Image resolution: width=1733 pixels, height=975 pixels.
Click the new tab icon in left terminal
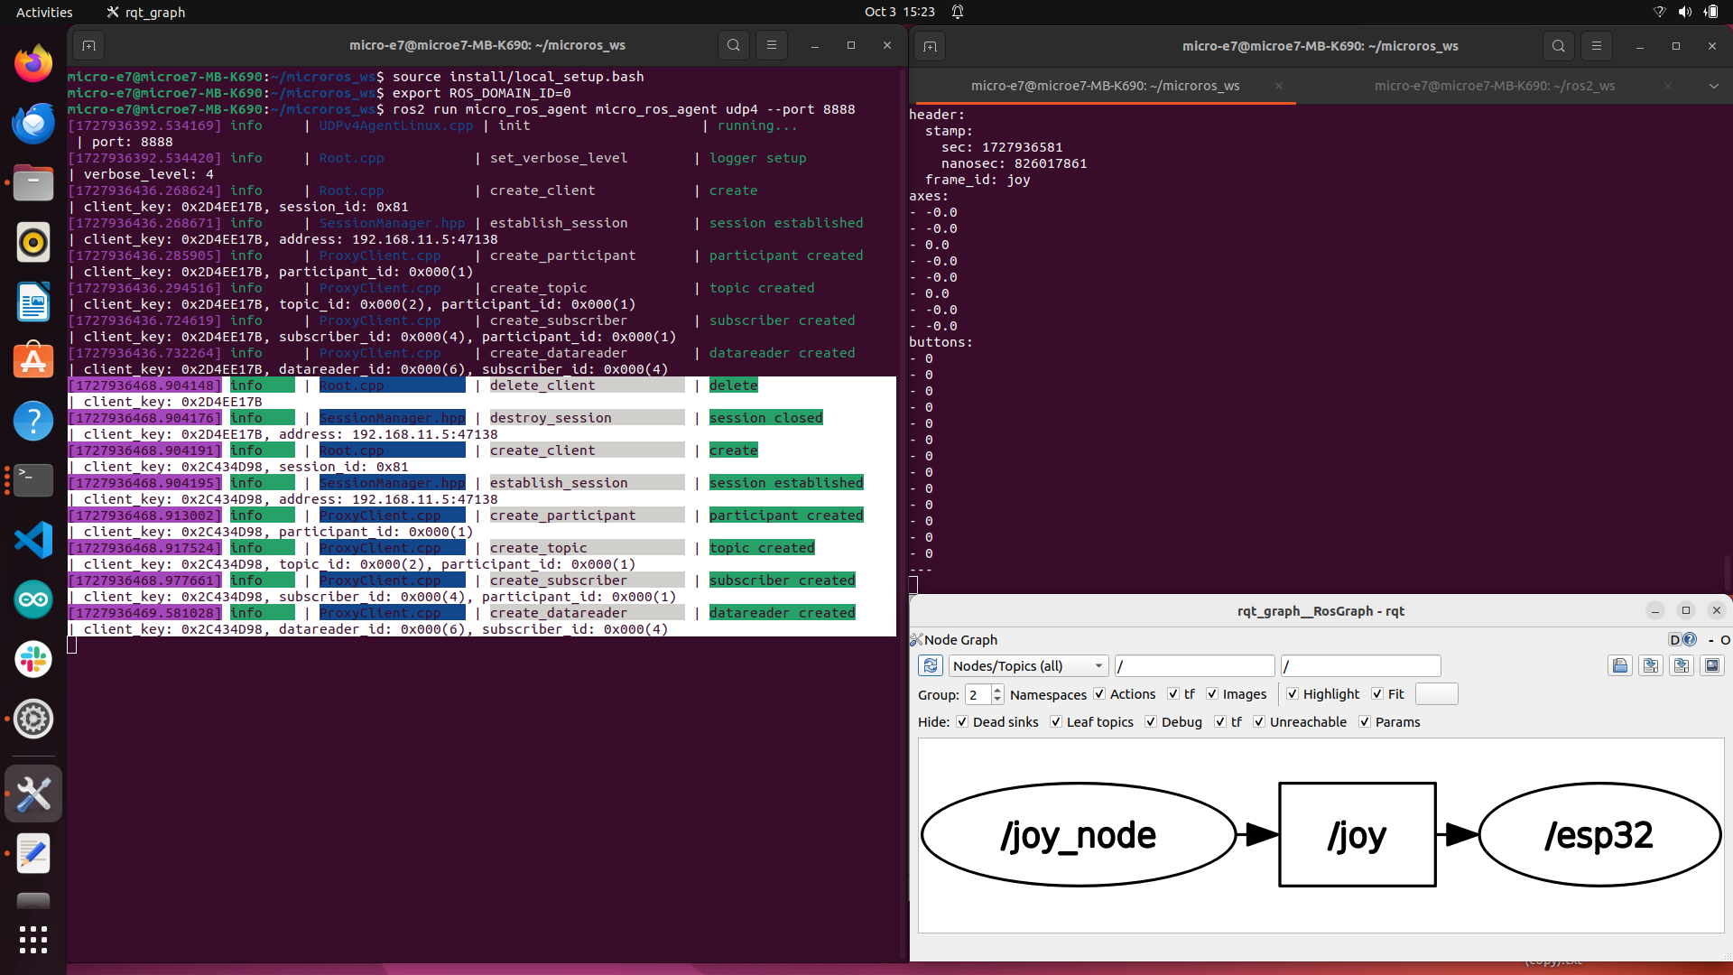point(88,45)
